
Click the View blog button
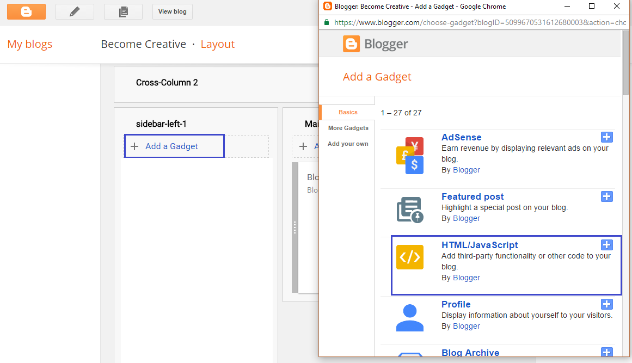click(173, 11)
